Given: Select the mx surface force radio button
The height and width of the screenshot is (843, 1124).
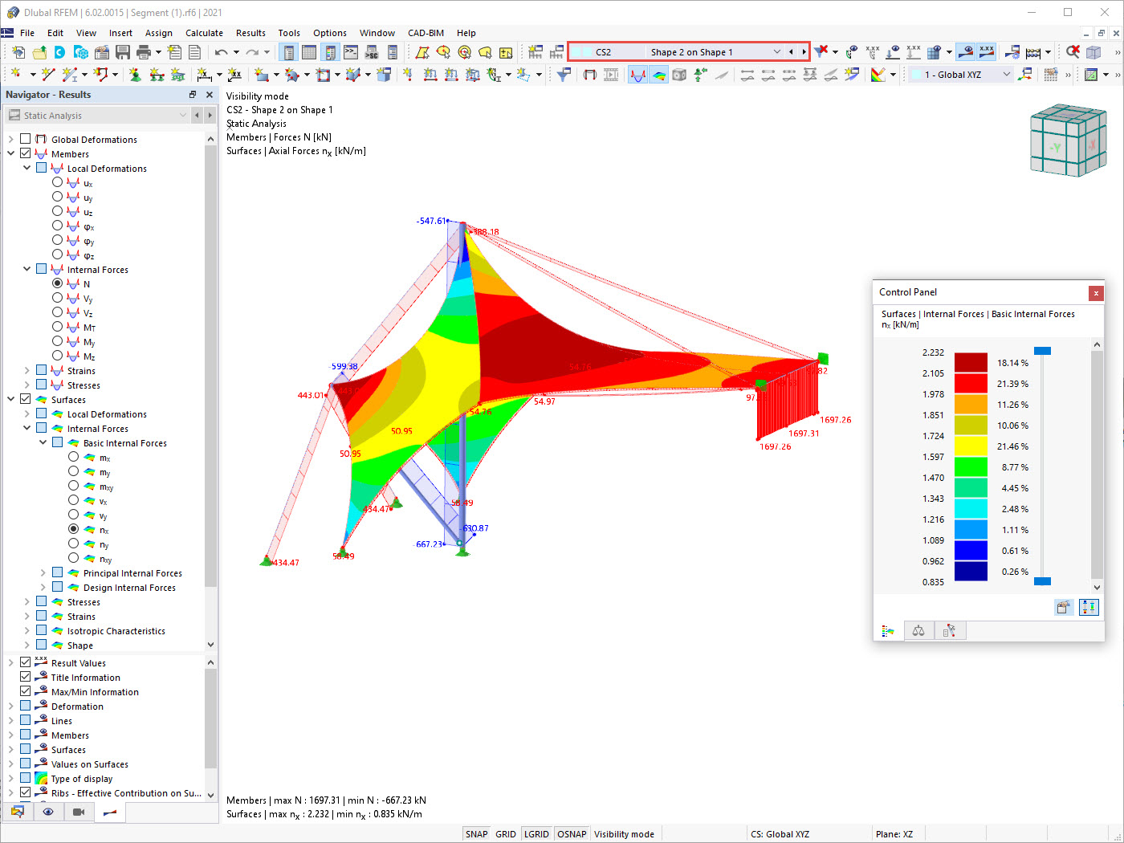Looking at the screenshot, I should coord(73,457).
